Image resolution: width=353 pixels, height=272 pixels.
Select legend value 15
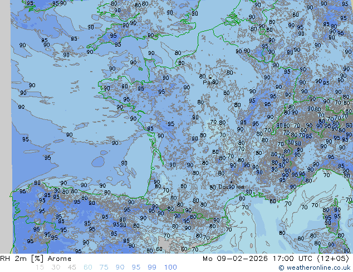click(x=40, y=268)
